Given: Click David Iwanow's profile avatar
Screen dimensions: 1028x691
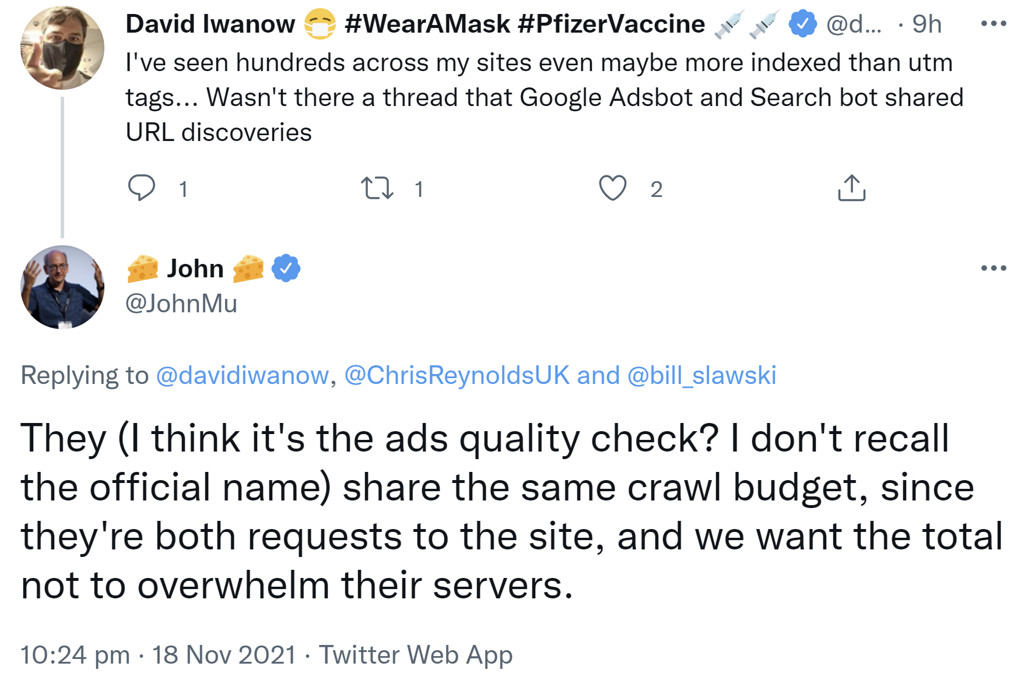Looking at the screenshot, I should 61,45.
